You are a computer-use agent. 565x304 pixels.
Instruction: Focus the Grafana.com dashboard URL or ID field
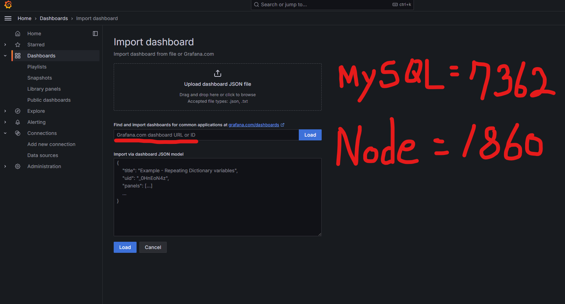click(x=206, y=135)
